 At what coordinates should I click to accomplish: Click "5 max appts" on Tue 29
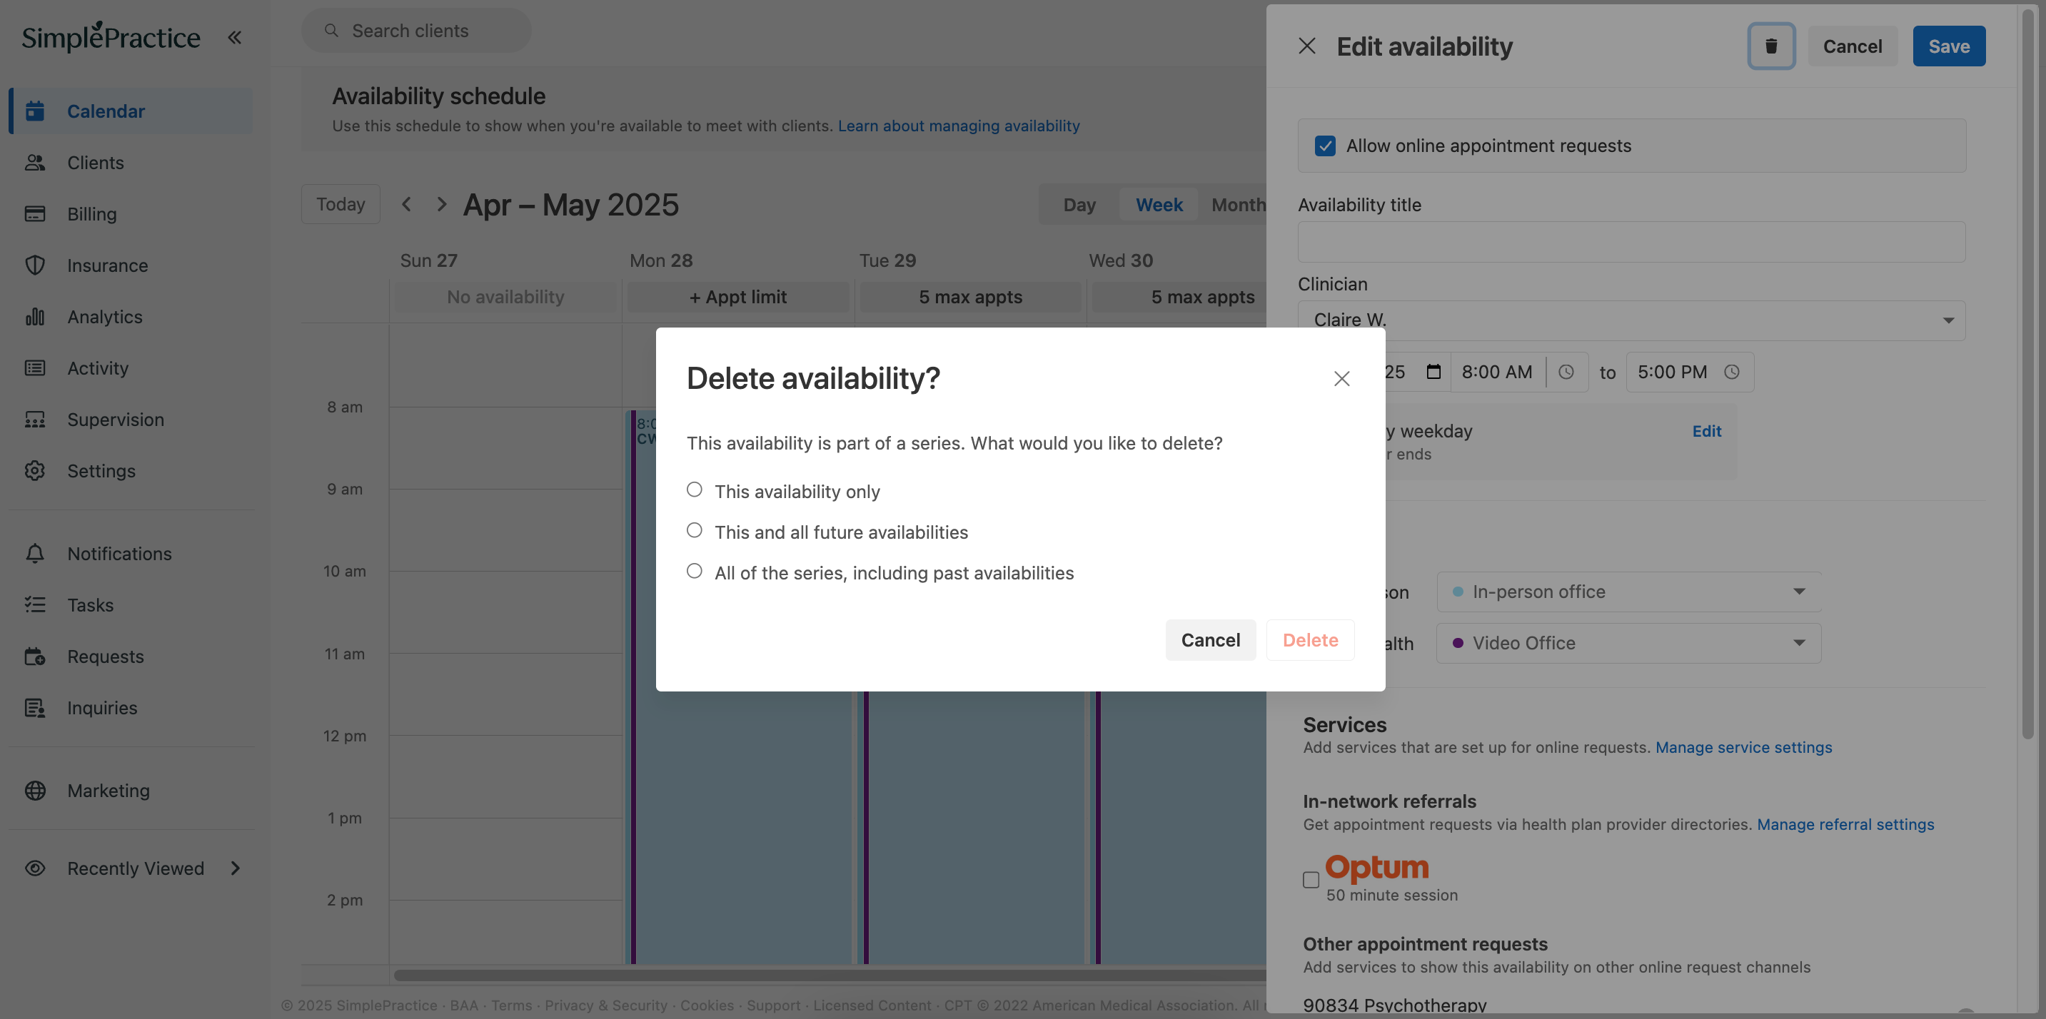[x=969, y=297]
